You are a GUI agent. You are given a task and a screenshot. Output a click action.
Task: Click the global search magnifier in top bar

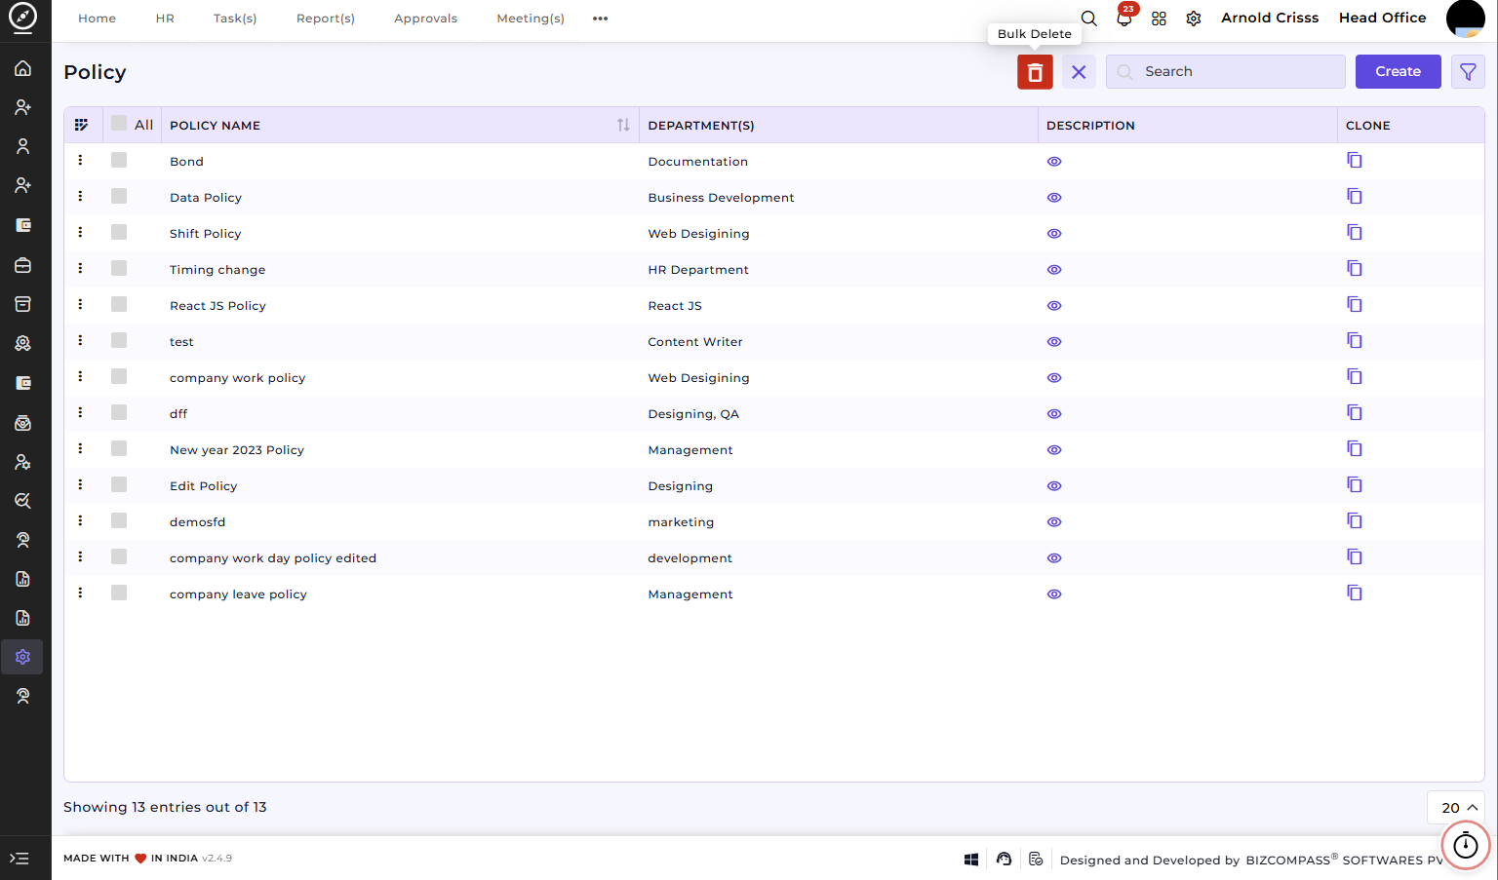click(x=1089, y=19)
